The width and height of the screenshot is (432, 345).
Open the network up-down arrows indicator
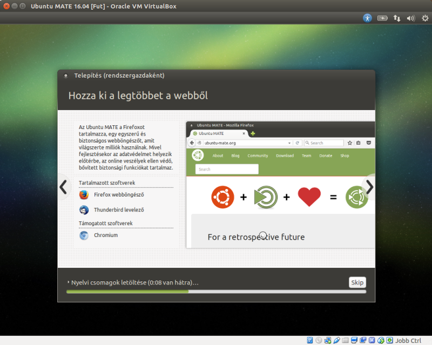click(397, 18)
